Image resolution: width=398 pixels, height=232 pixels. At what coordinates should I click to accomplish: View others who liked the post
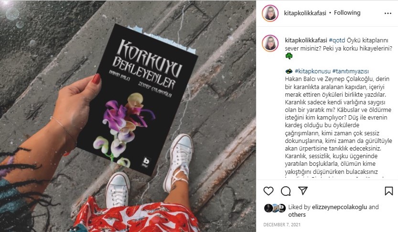click(x=297, y=215)
